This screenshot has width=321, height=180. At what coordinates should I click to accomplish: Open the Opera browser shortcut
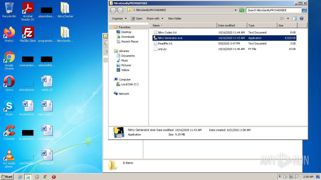9,83
